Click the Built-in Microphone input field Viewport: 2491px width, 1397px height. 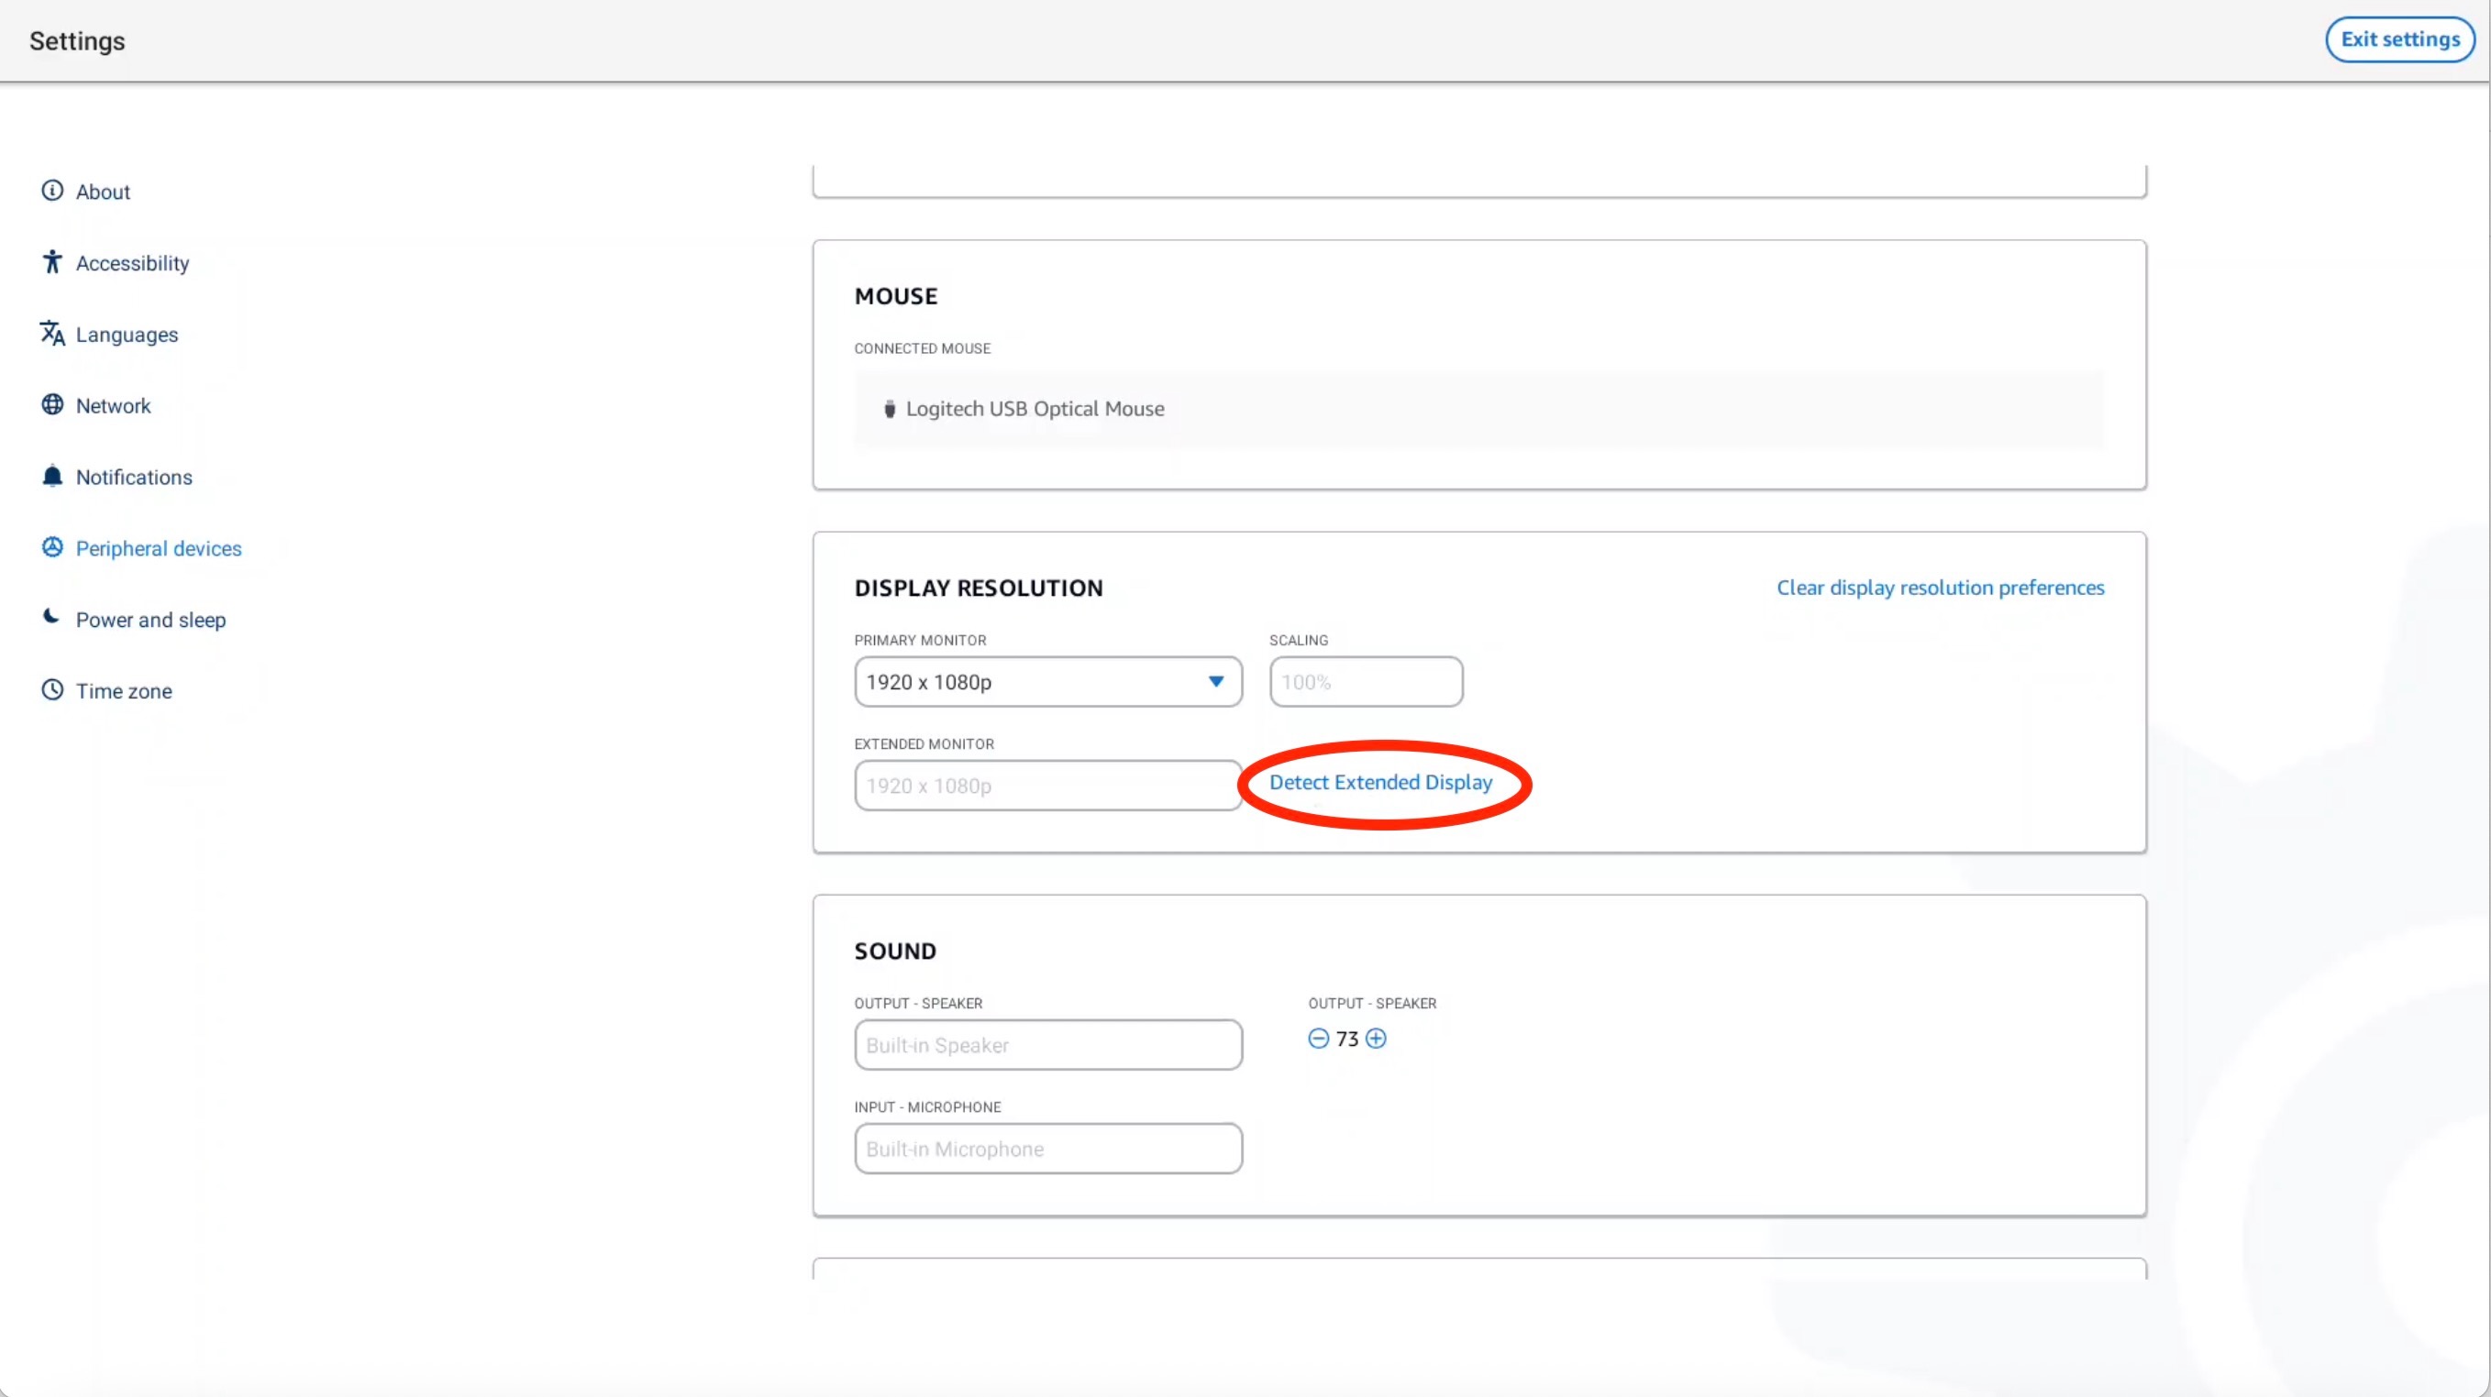click(x=1047, y=1149)
